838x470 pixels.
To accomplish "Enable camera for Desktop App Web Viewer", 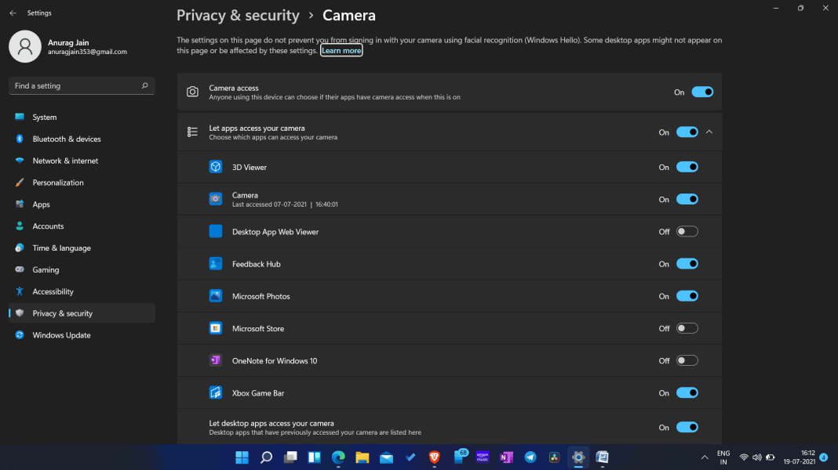I will tap(687, 231).
